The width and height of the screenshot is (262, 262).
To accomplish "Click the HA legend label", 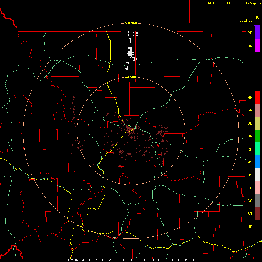I will pyautogui.click(x=250, y=98).
